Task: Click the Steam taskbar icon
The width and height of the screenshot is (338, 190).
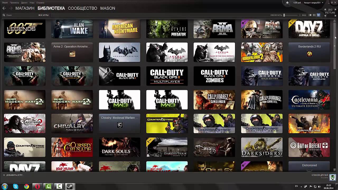Action: click(70, 187)
